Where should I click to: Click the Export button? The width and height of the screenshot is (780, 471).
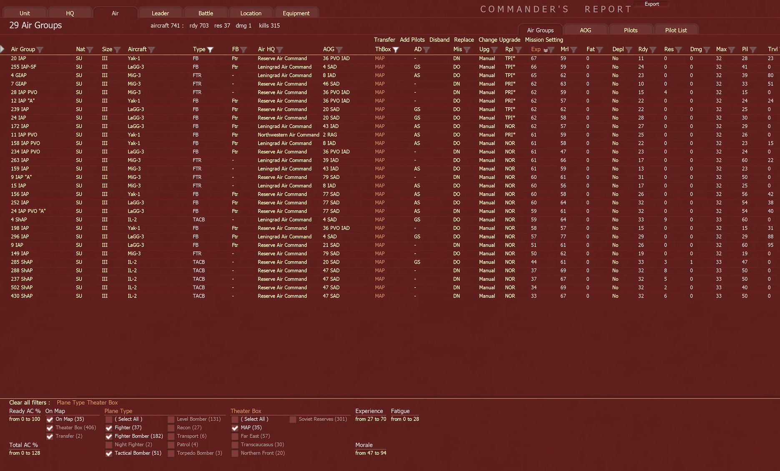(652, 4)
